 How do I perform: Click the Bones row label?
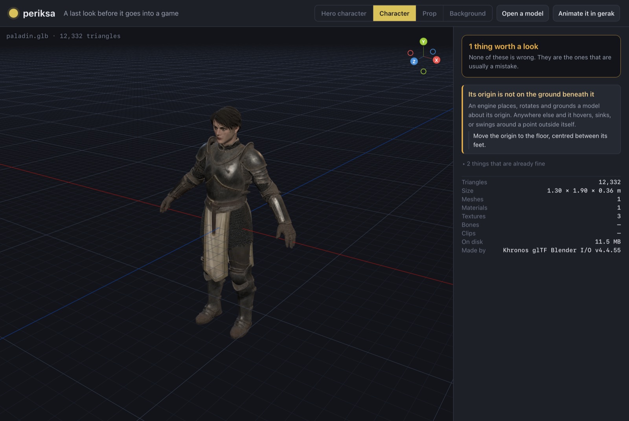coord(470,225)
